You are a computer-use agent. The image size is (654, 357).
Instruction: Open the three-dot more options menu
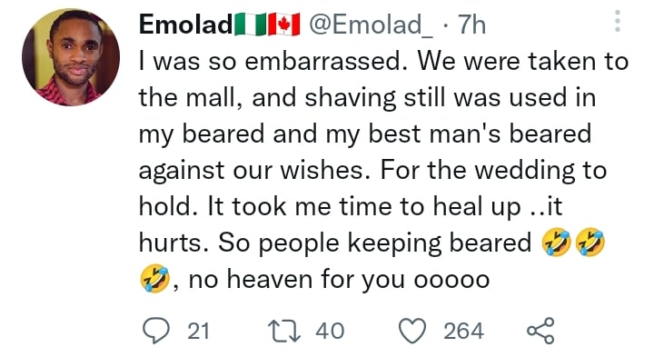(618, 21)
